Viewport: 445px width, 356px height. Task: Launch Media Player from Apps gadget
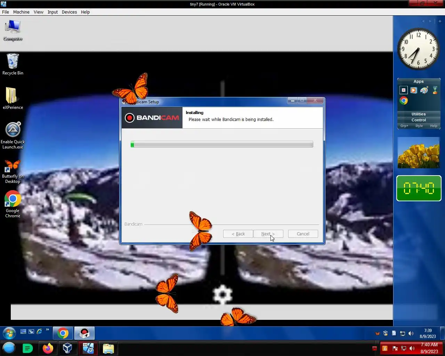(x=413, y=90)
